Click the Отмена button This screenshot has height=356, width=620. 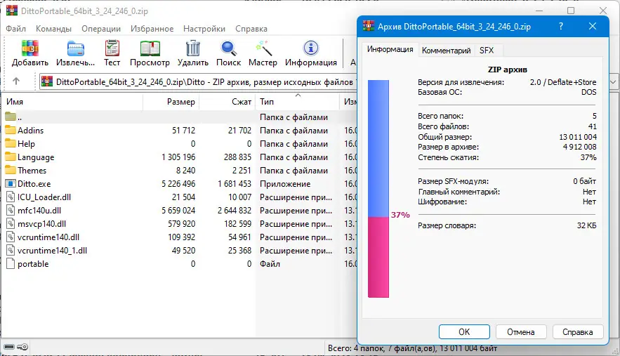coord(521,332)
